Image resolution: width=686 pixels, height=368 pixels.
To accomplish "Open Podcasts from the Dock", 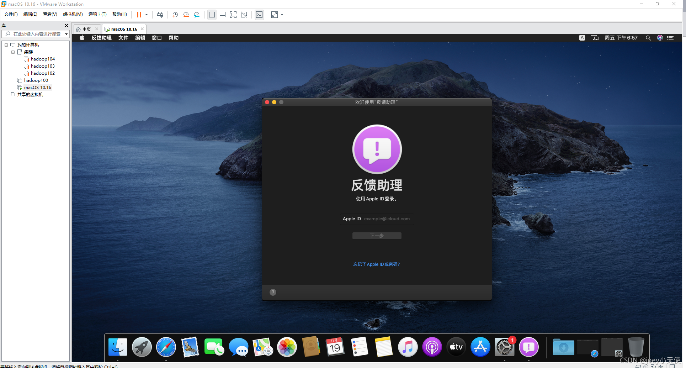I will click(x=432, y=347).
